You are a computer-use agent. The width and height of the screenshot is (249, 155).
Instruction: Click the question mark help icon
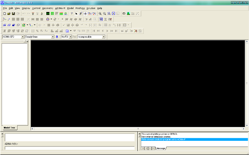click(72, 14)
